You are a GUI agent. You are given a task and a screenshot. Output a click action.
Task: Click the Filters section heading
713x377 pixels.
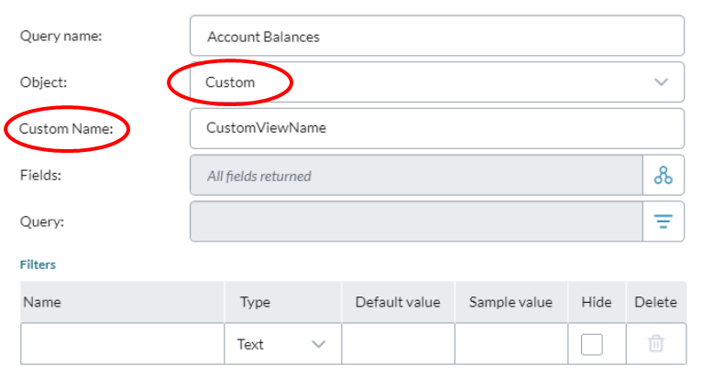coord(38,264)
